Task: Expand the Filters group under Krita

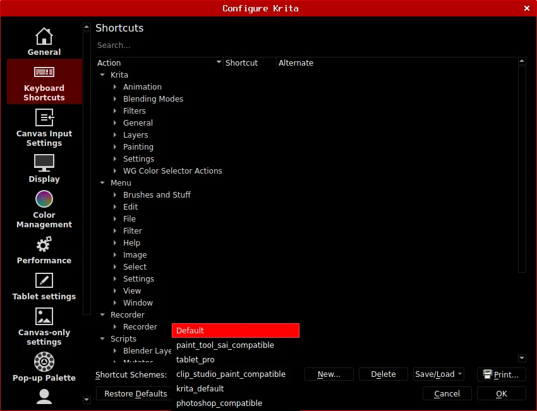Action: 115,111
